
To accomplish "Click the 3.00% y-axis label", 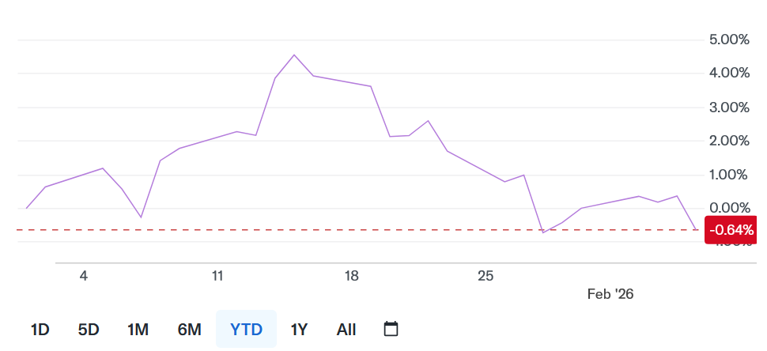I will [727, 107].
